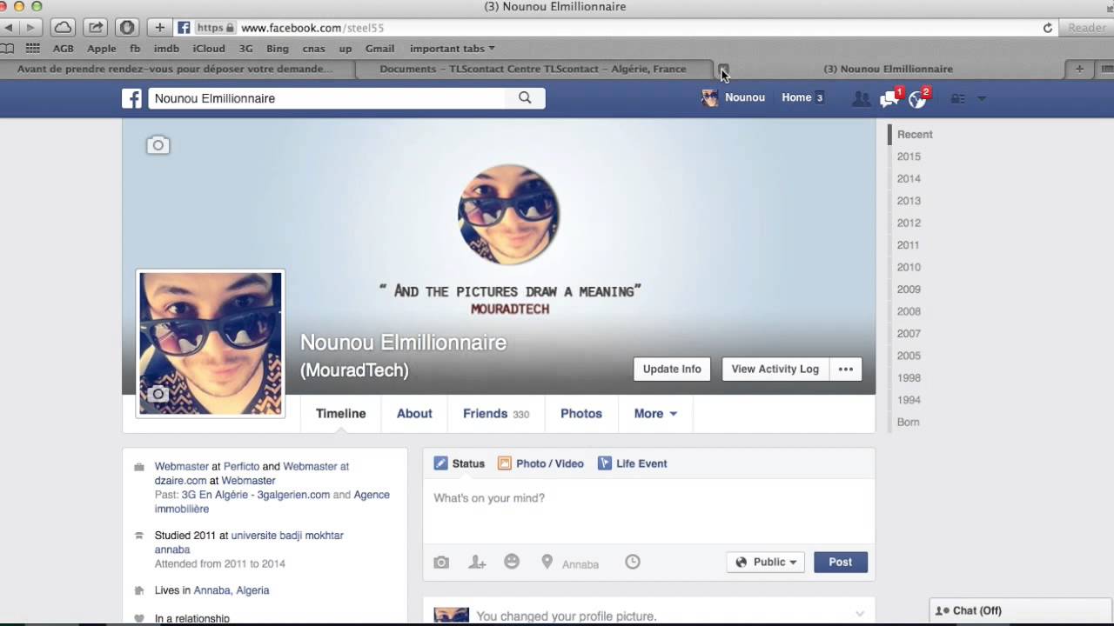Open the Friend Requests icon
Image resolution: width=1114 pixels, height=626 pixels.
click(861, 99)
